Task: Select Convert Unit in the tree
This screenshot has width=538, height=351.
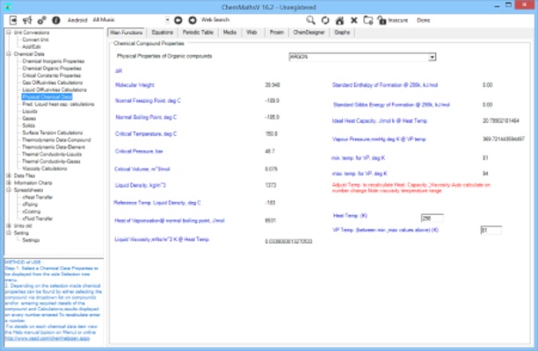Action: tap(35, 39)
